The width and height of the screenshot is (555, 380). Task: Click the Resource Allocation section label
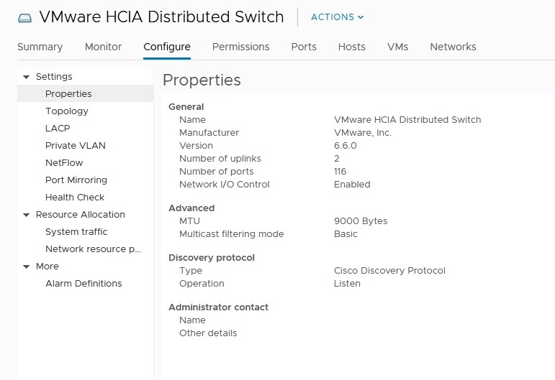[81, 214]
